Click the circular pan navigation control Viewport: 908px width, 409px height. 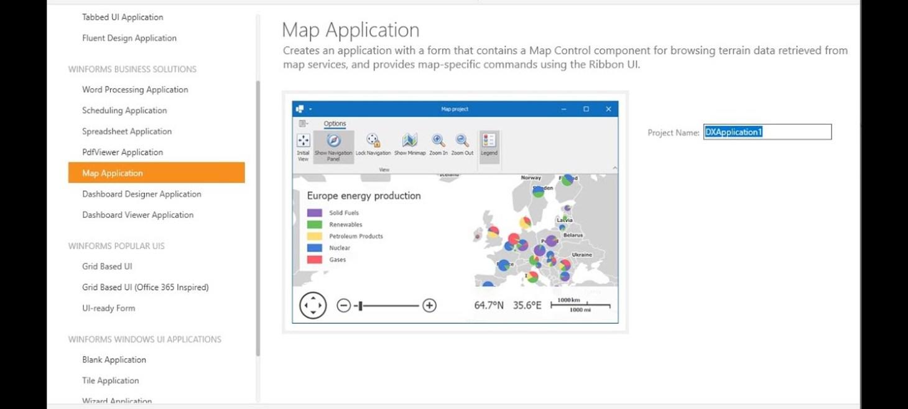pos(313,306)
